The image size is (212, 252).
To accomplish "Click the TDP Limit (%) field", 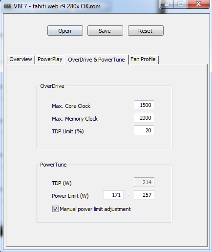I will click(x=144, y=130).
